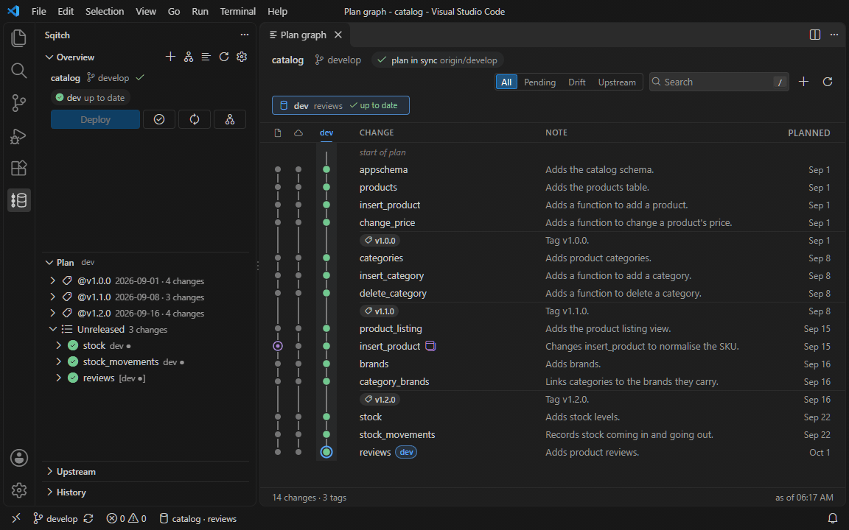
Task: Expand the stock_movements tree item
Action: (58, 362)
